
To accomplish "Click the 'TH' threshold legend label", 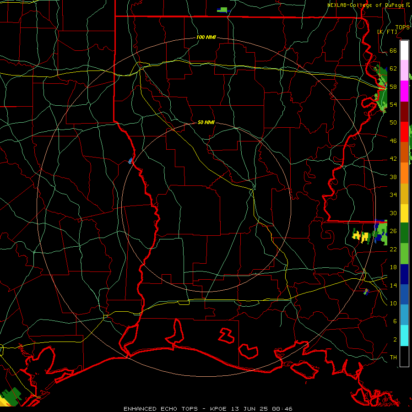I will pos(393,358).
